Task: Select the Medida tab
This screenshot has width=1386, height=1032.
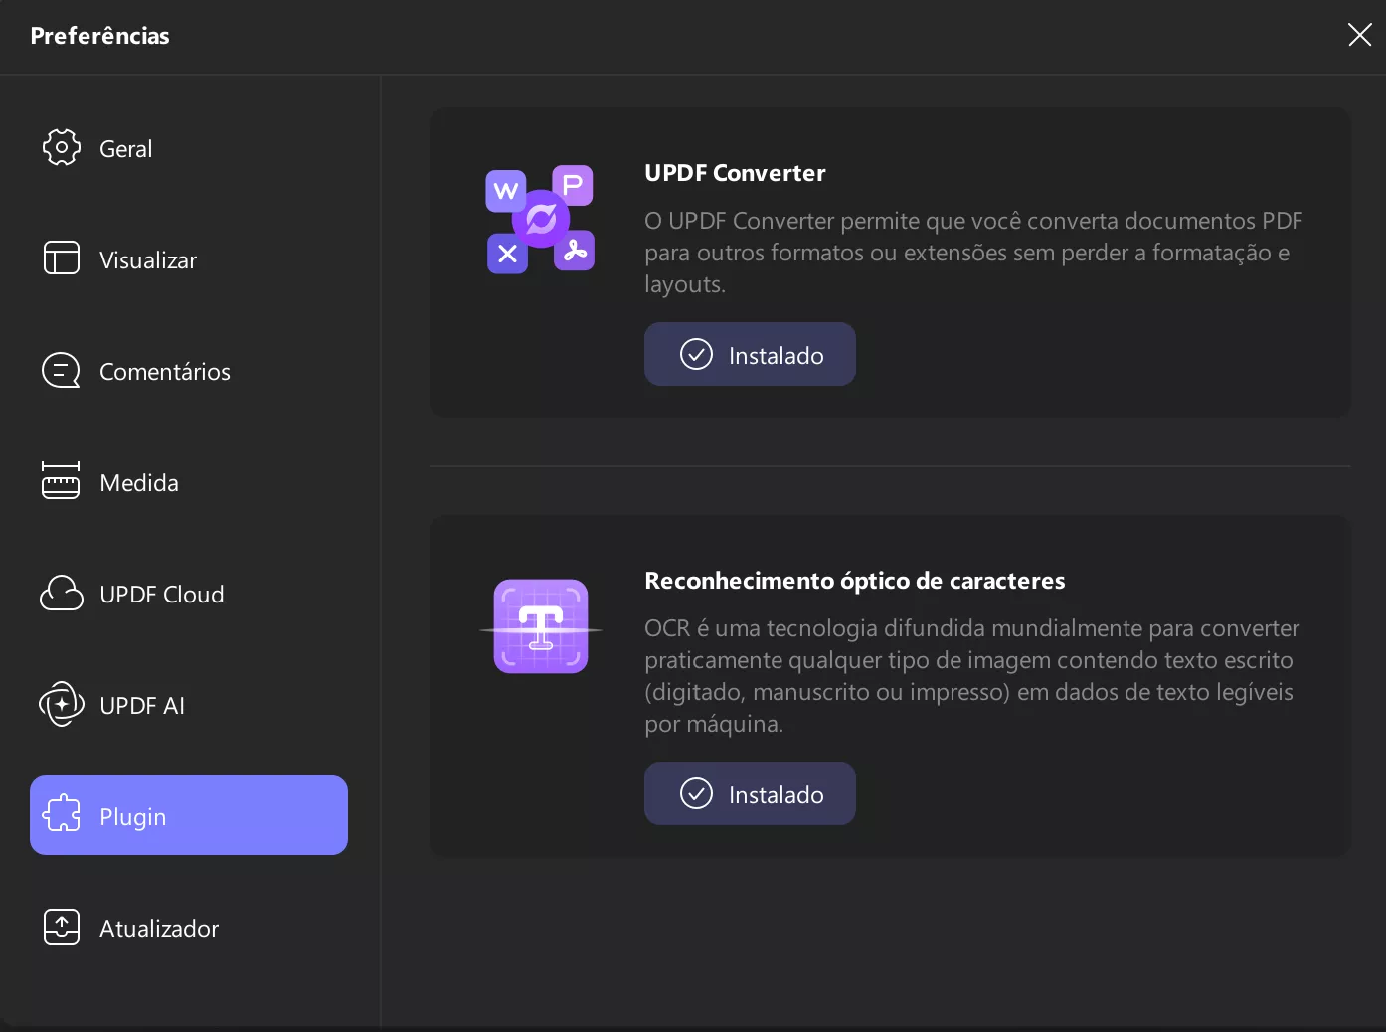Action: [x=189, y=482]
